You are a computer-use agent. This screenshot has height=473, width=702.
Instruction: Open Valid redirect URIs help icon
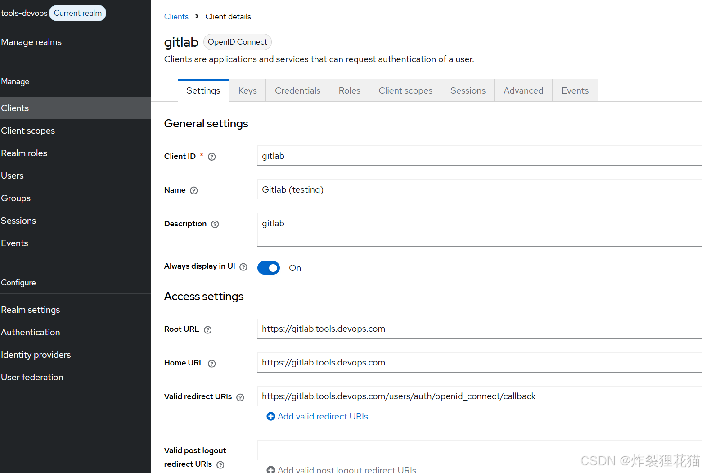click(x=240, y=397)
